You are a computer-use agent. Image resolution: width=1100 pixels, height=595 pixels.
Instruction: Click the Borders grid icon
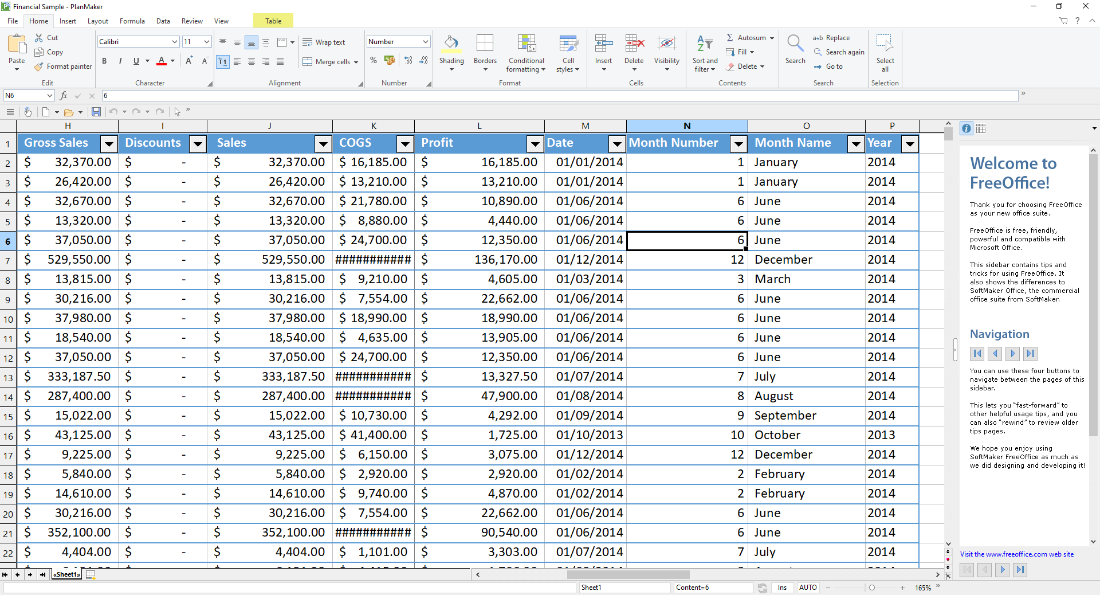point(485,44)
